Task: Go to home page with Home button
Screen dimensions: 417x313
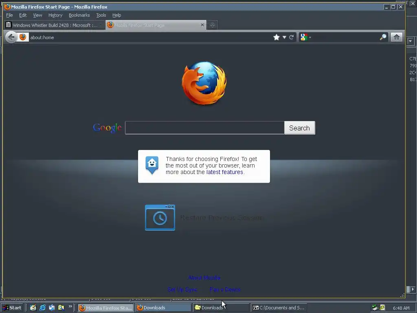Action: click(x=397, y=37)
